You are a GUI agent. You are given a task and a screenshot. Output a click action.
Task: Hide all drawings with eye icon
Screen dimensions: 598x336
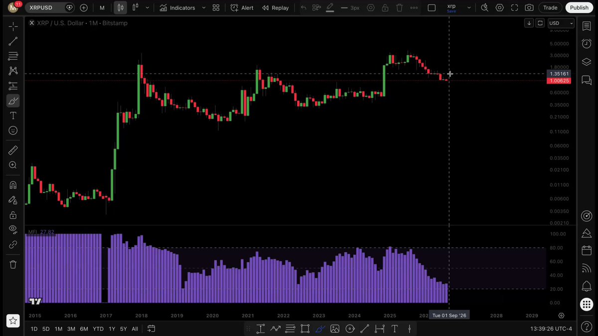(13, 229)
